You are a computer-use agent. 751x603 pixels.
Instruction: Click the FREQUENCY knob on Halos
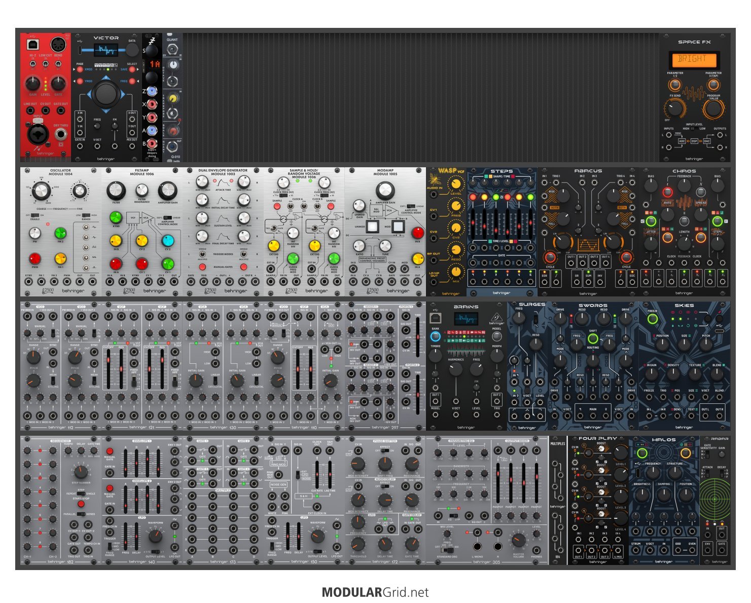[x=653, y=473]
